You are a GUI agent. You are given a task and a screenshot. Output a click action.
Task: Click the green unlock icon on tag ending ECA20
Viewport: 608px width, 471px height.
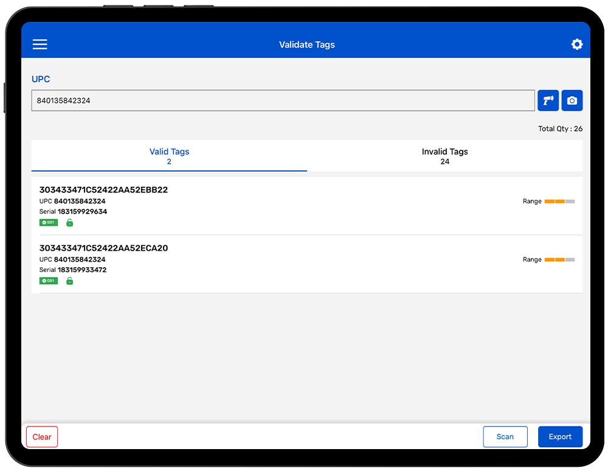(x=69, y=281)
